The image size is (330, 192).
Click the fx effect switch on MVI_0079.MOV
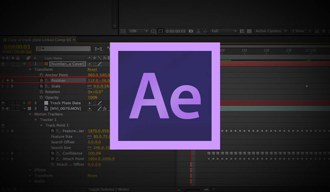point(105,108)
